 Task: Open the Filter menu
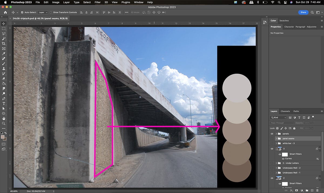(97, 2)
